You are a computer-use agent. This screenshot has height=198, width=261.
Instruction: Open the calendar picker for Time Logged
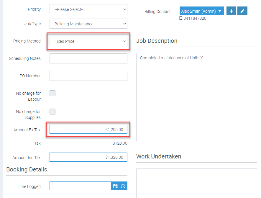tap(115, 186)
